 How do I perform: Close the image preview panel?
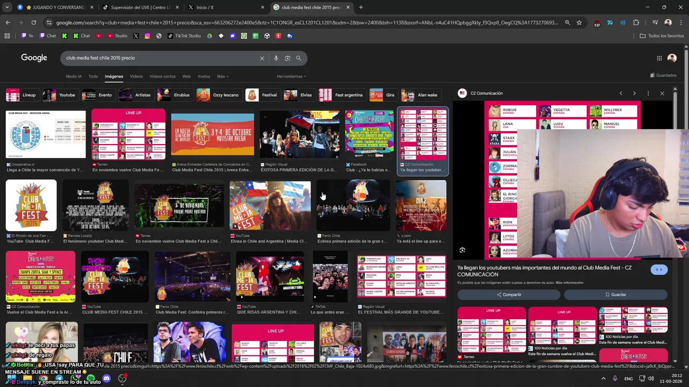point(662,93)
